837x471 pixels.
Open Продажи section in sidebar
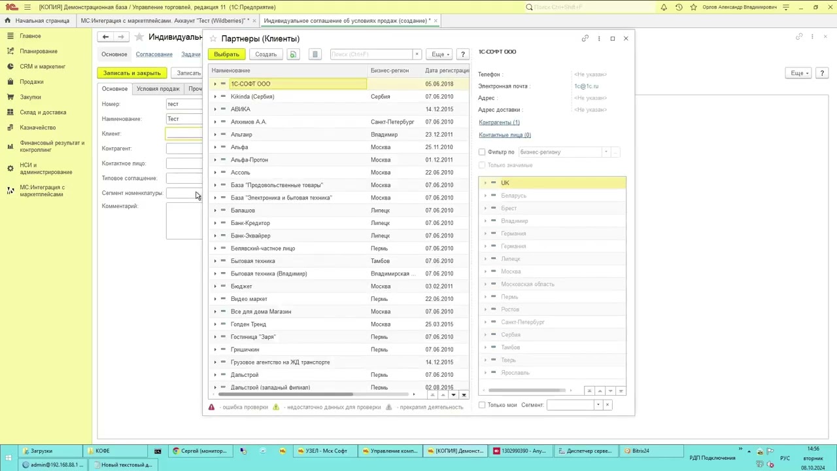pyautogui.click(x=31, y=82)
